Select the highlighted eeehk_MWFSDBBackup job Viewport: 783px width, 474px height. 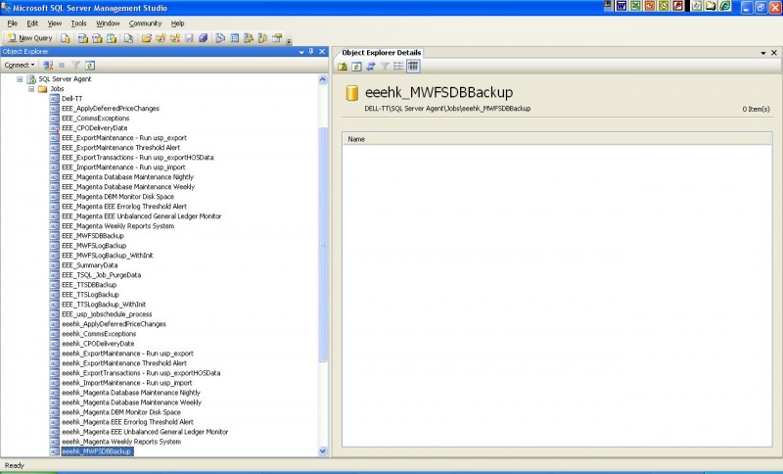click(x=97, y=451)
